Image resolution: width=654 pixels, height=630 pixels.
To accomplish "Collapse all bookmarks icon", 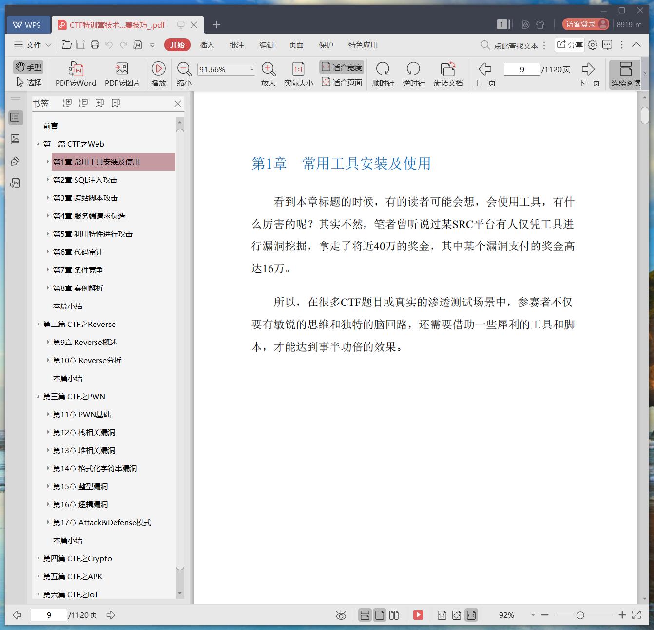I will click(x=83, y=103).
